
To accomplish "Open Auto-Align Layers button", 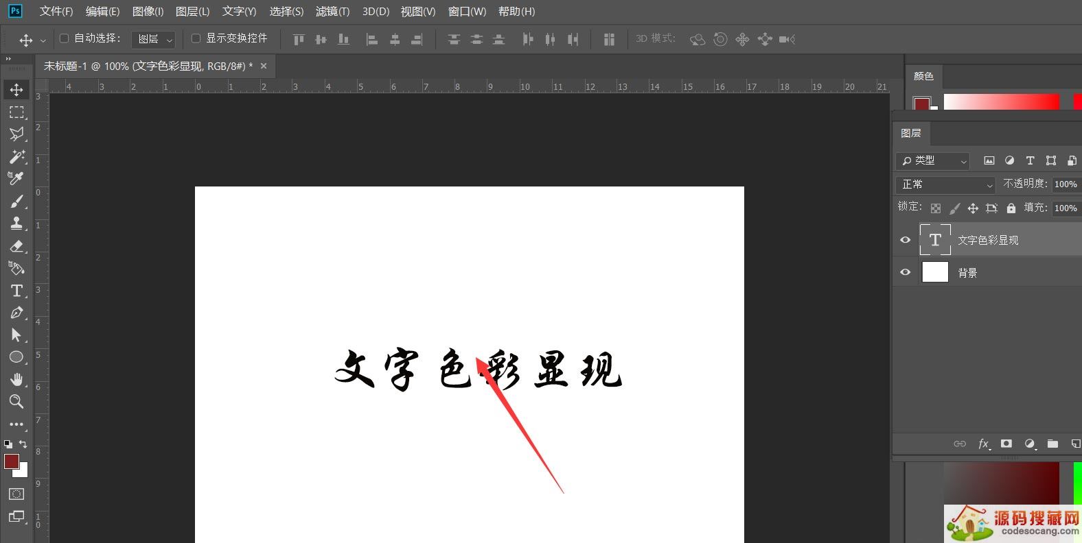I will click(x=609, y=40).
